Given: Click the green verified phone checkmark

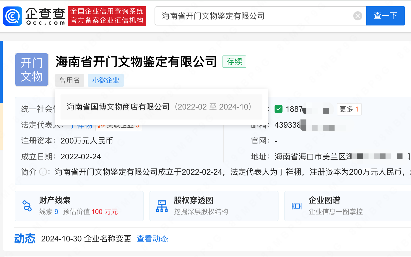Looking at the screenshot, I should click(x=279, y=109).
